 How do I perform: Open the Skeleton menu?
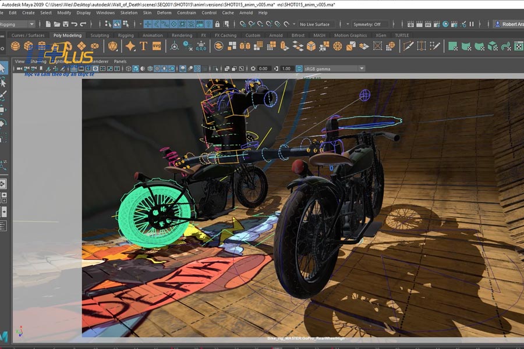pos(129,12)
